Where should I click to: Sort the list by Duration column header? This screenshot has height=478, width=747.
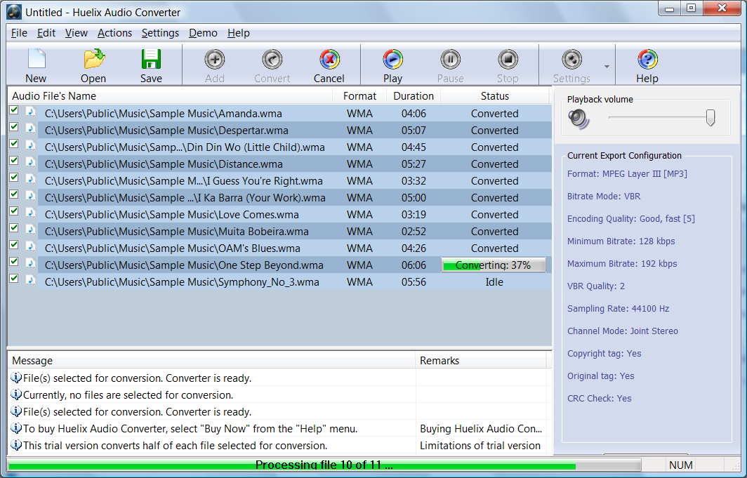pyautogui.click(x=413, y=96)
